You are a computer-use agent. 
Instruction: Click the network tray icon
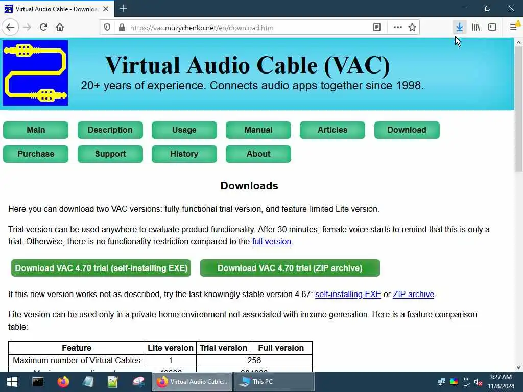click(442, 382)
